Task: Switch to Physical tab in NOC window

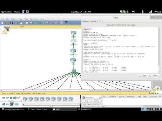Action: click(x=85, y=21)
